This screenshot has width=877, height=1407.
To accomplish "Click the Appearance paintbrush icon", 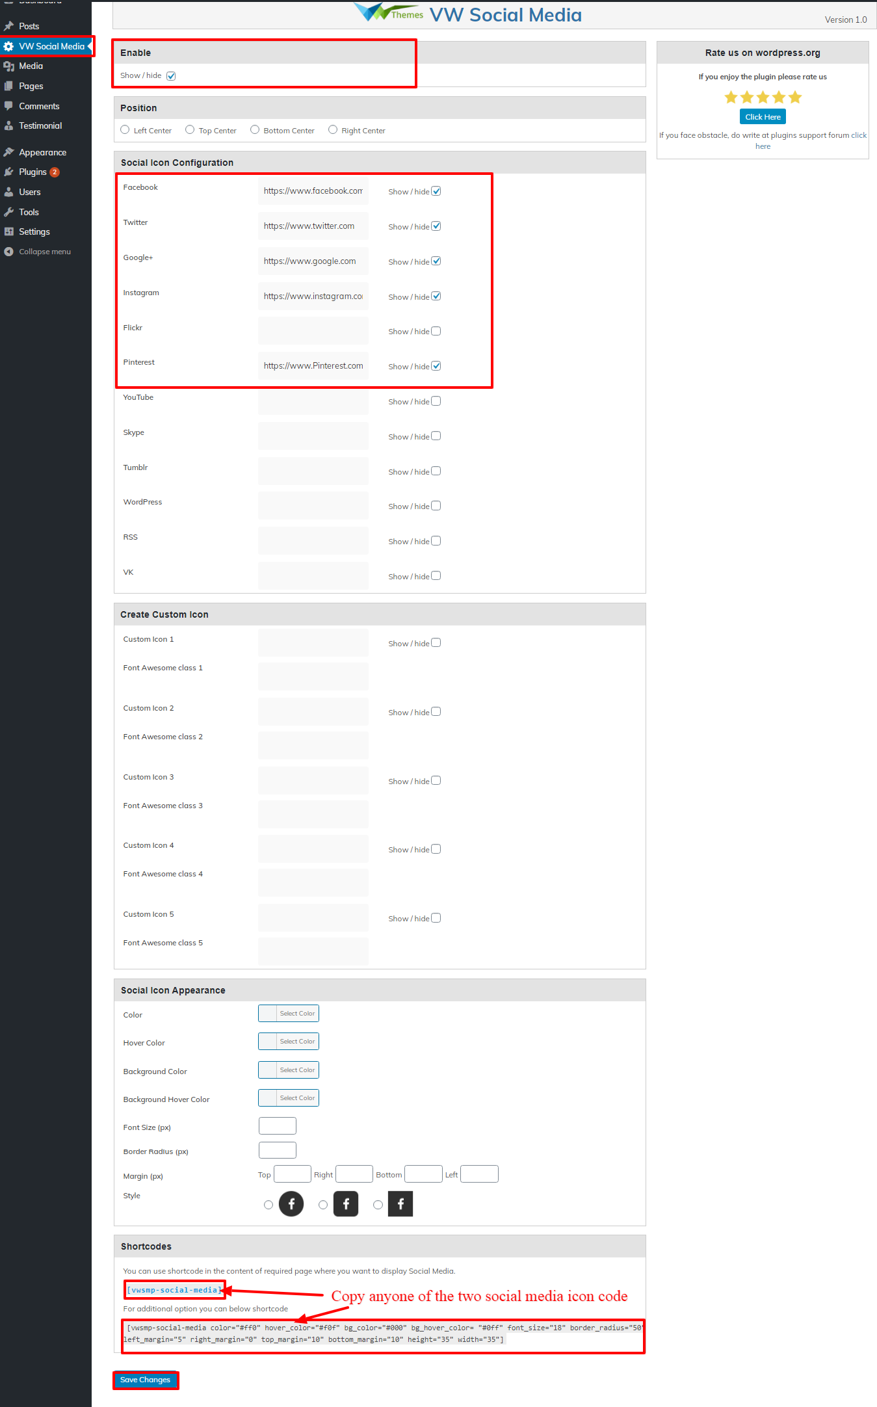I will click(x=8, y=152).
